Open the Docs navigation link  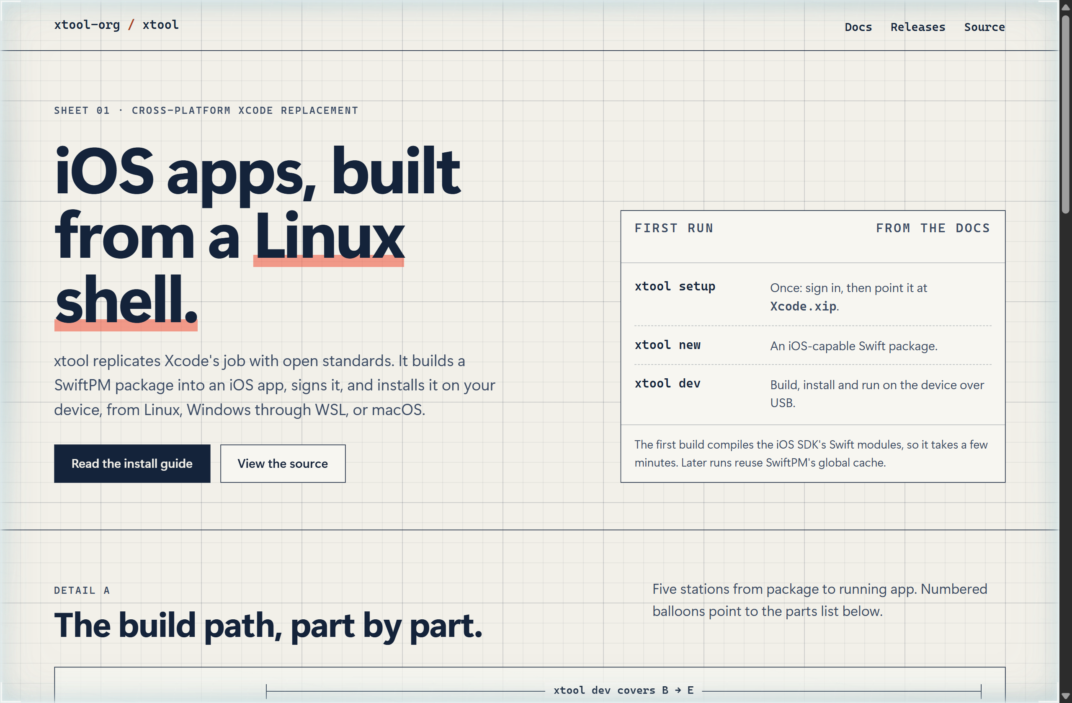coord(858,27)
